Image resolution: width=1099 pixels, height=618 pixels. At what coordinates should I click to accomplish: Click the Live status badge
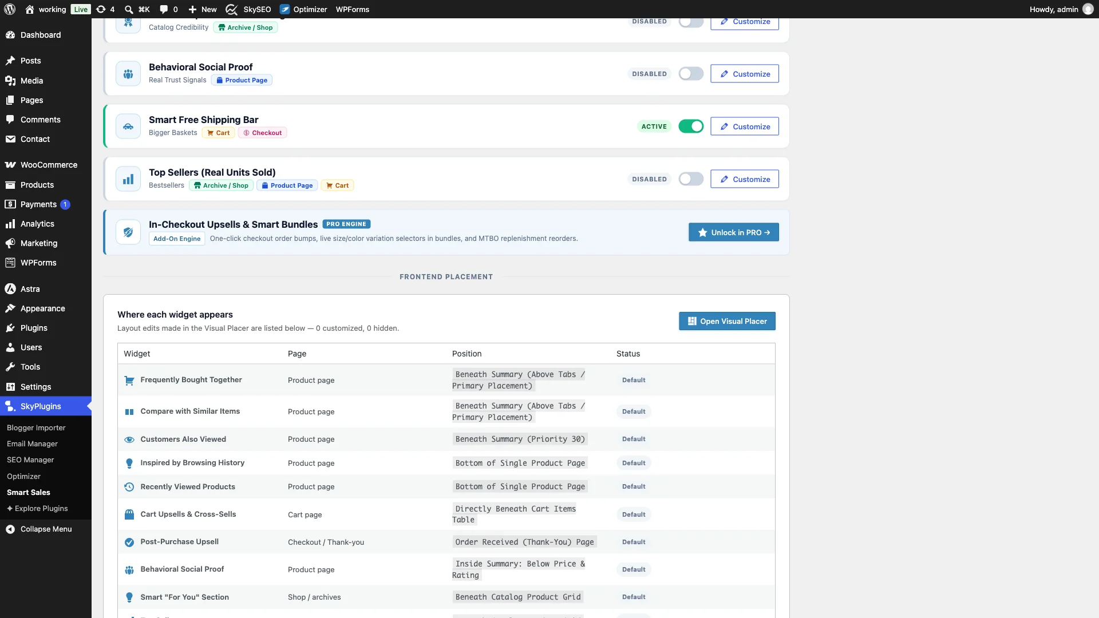[81, 9]
